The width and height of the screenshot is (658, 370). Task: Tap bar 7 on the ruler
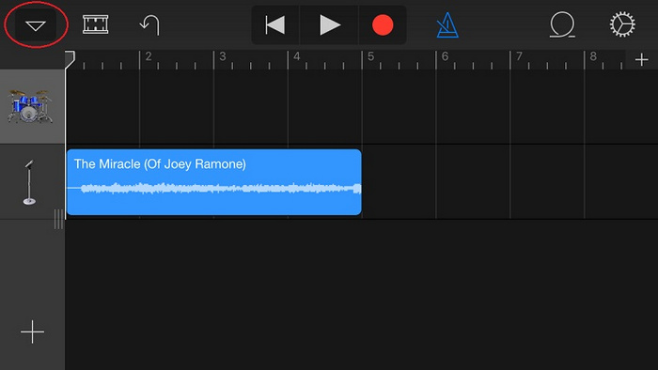pyautogui.click(x=519, y=56)
